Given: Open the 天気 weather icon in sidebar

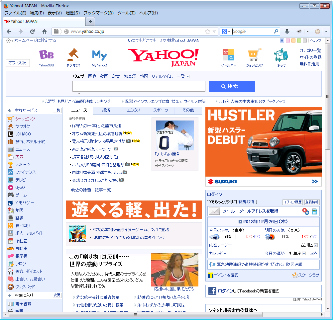Looking at the screenshot, I should tap(10, 157).
